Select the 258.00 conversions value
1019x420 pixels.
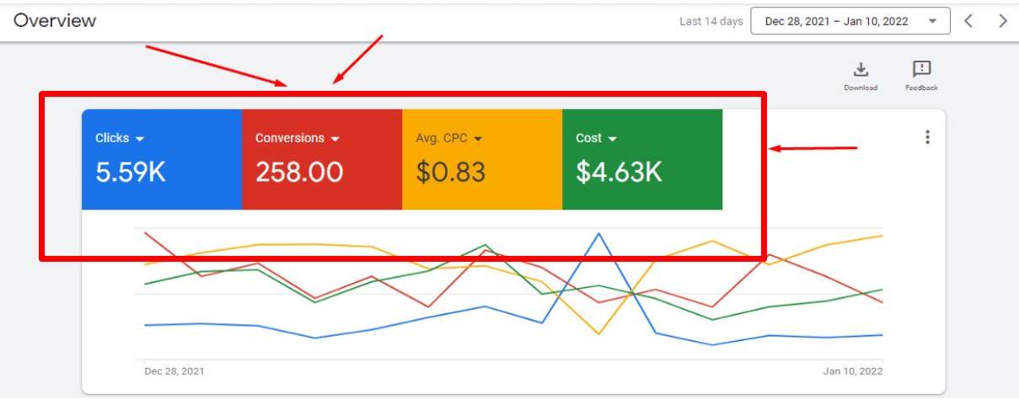coord(299,173)
